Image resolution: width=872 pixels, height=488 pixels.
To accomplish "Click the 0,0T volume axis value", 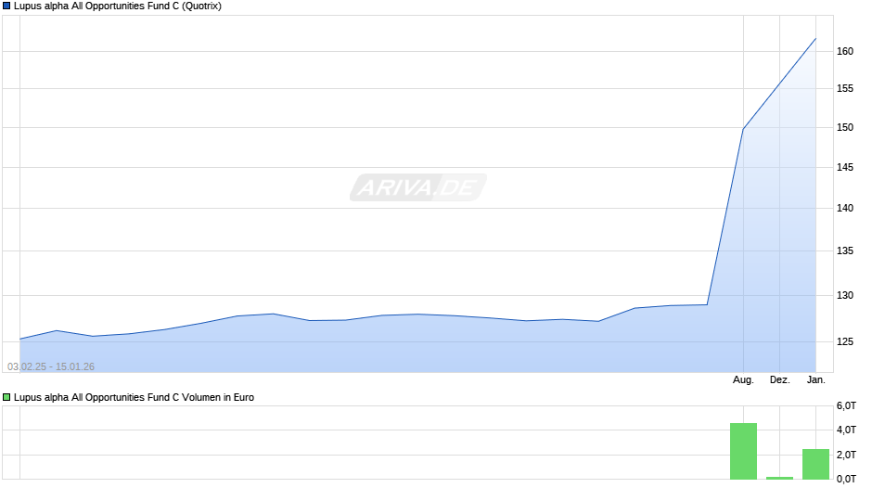I will tap(846, 479).
